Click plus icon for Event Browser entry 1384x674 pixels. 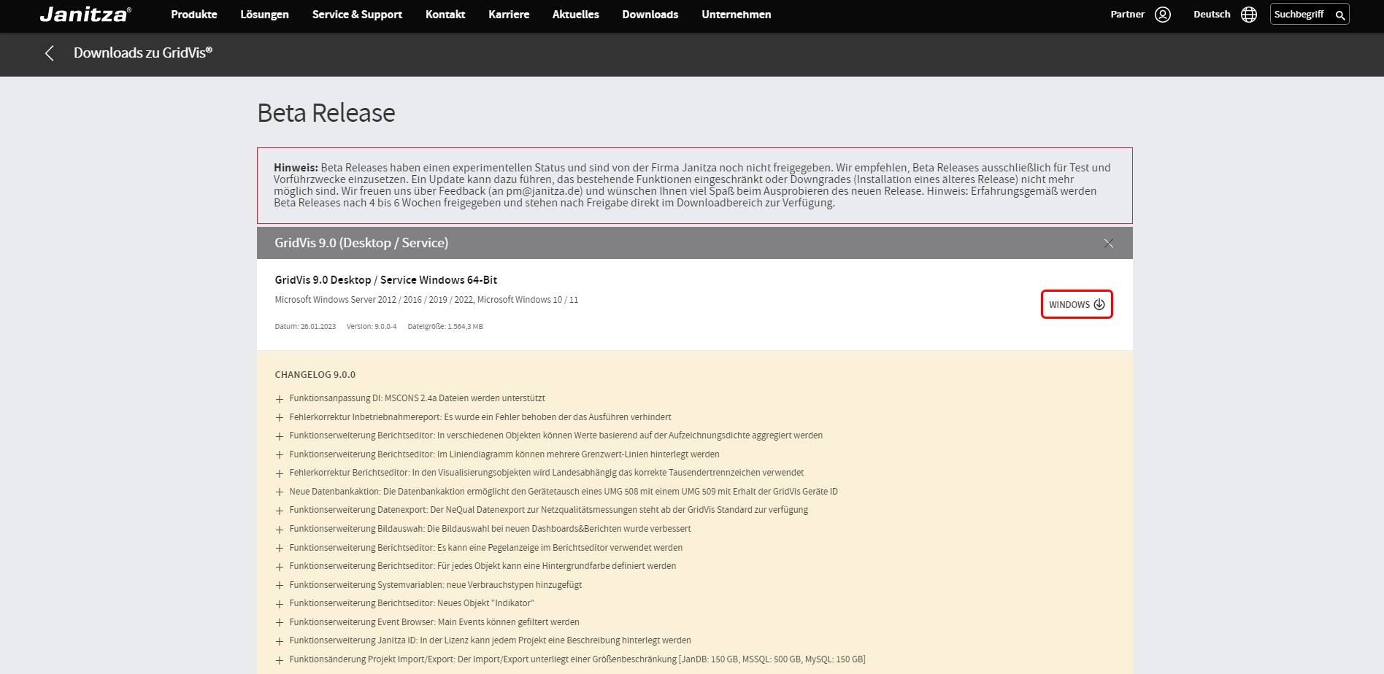tap(279, 623)
